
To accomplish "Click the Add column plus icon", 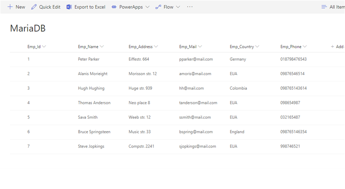I will click(332, 47).
